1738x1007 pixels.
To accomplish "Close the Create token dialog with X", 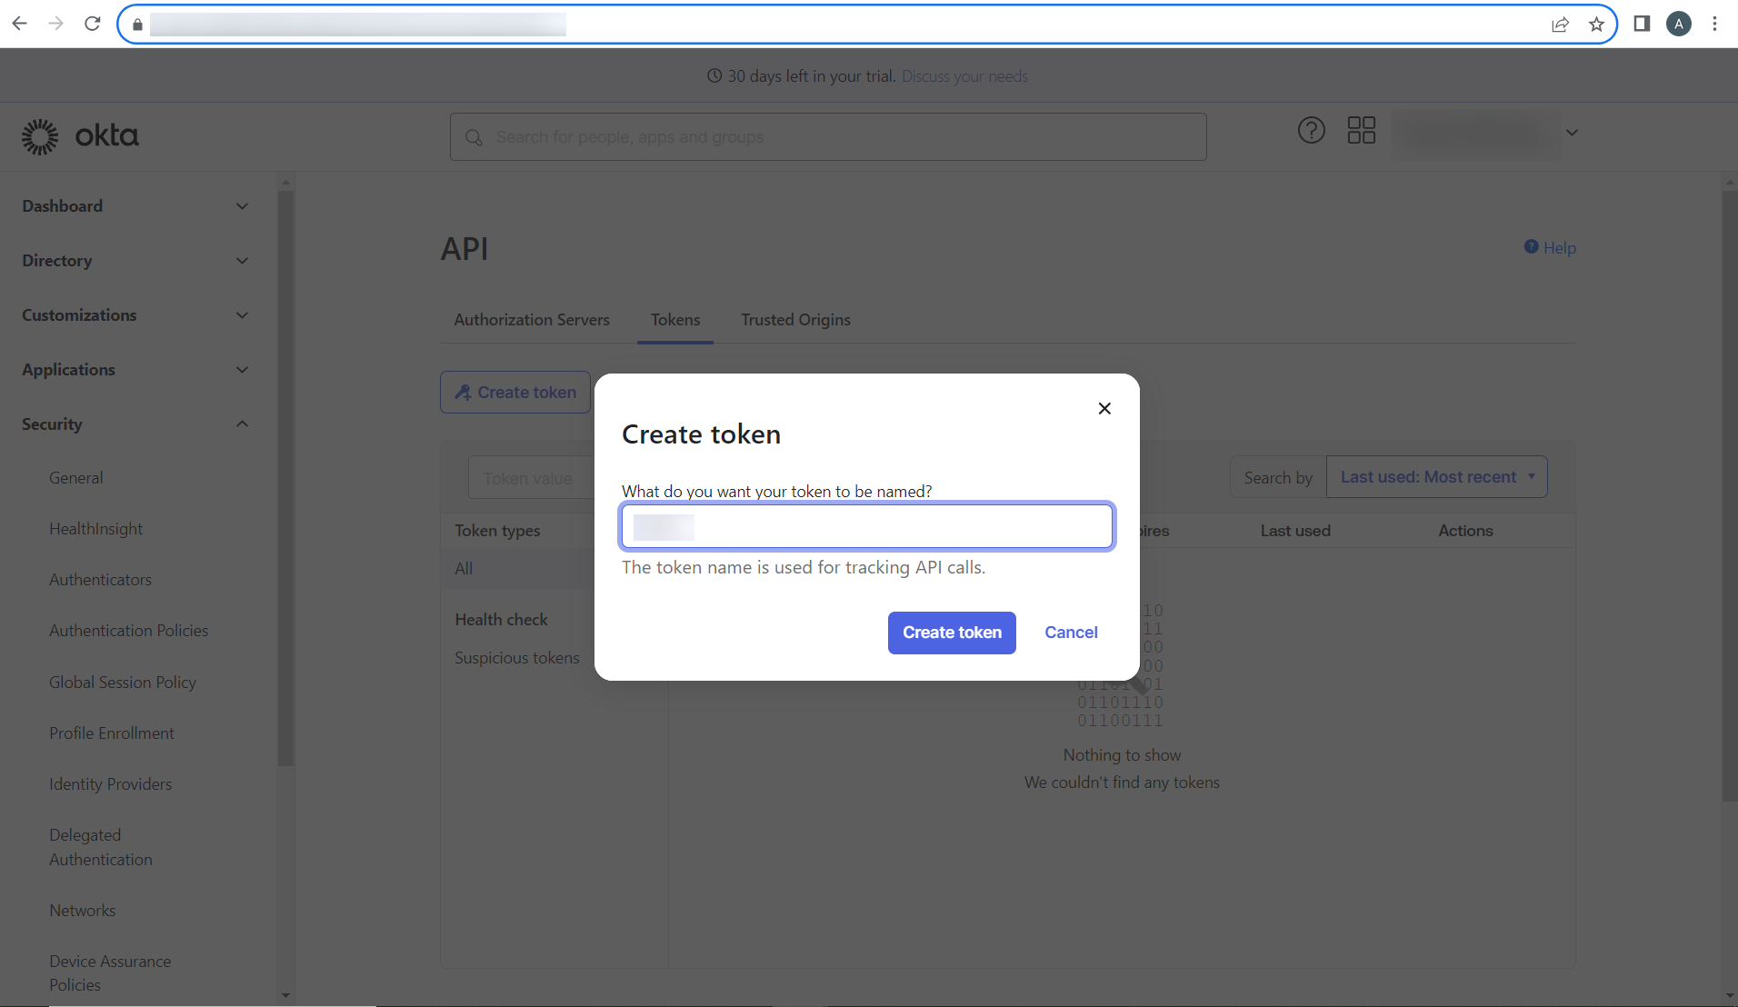I will pyautogui.click(x=1104, y=408).
